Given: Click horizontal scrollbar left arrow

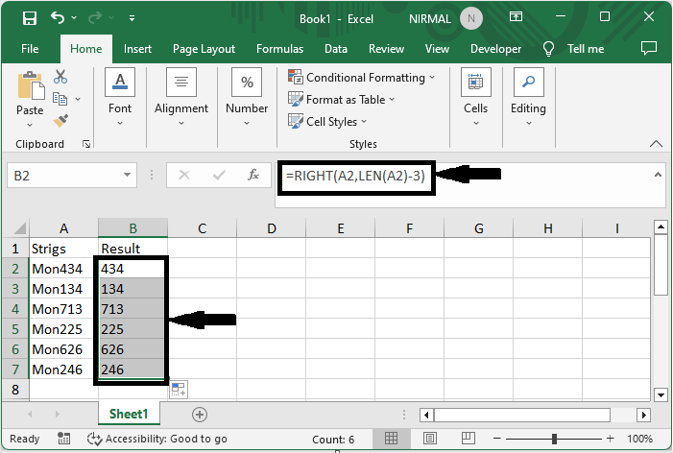Looking at the screenshot, I should [x=426, y=415].
